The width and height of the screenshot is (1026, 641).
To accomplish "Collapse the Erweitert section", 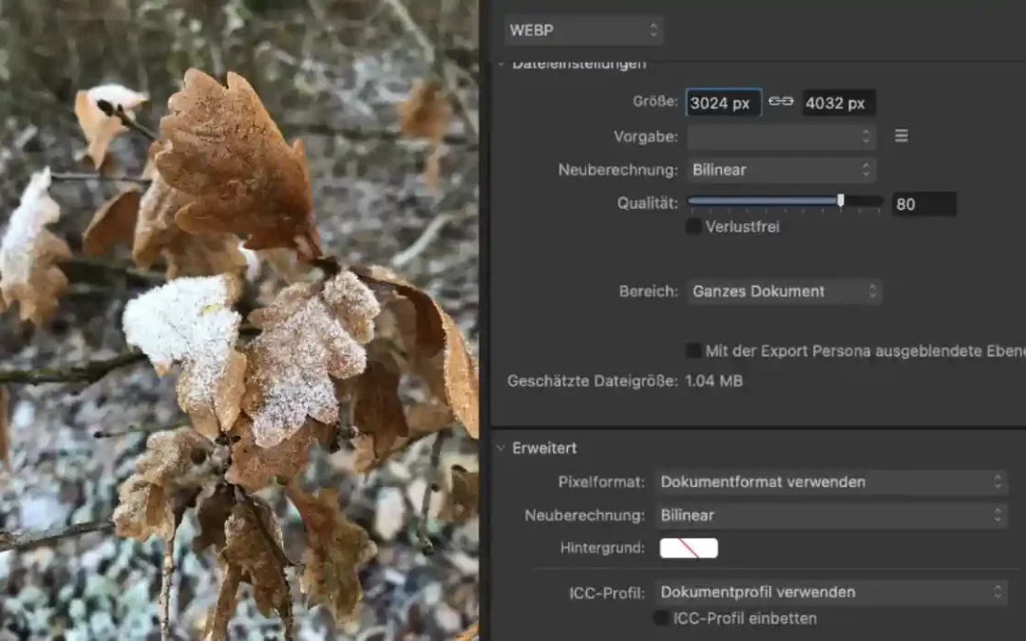I will (x=501, y=448).
